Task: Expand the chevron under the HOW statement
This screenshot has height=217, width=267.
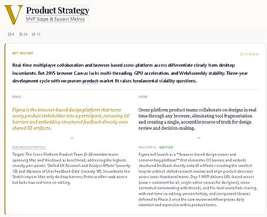Action: [x=199, y=138]
